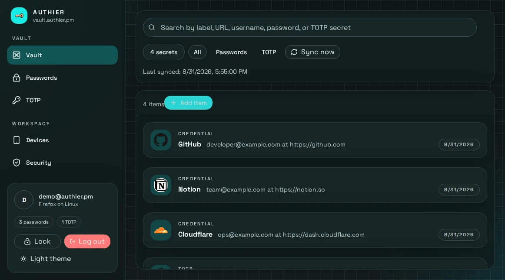Viewport: 505px width, 280px height.
Task: Open Passwords in the sidebar
Action: tap(62, 78)
